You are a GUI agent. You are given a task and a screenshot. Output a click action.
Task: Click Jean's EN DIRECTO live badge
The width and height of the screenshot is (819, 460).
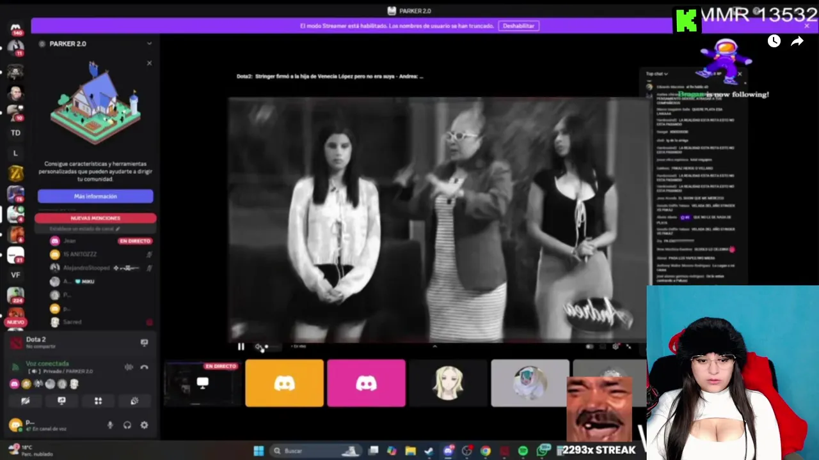(134, 241)
